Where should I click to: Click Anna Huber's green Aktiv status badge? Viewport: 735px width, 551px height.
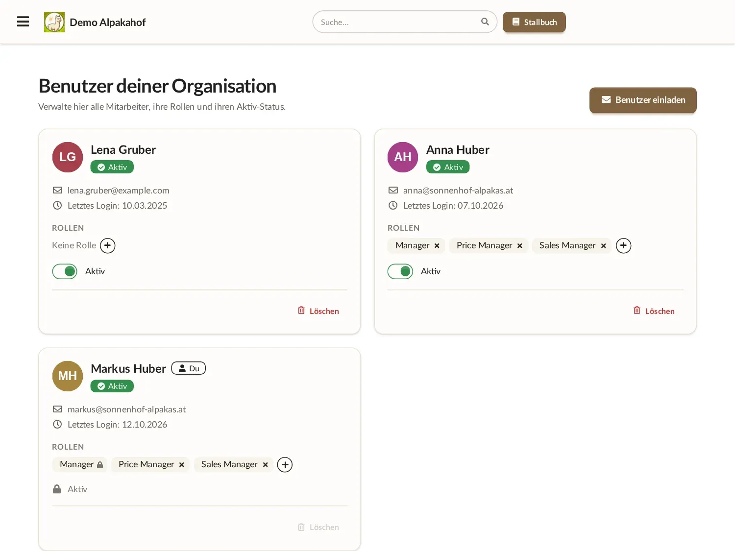point(448,167)
